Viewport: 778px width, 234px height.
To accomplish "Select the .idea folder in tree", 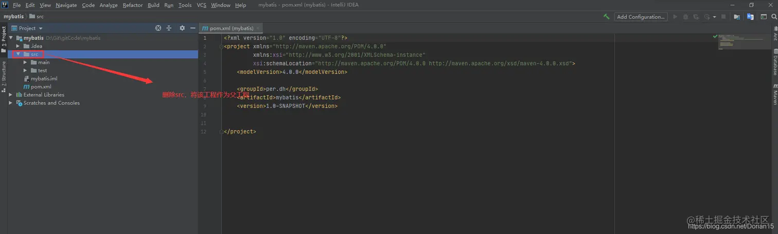I will [37, 46].
